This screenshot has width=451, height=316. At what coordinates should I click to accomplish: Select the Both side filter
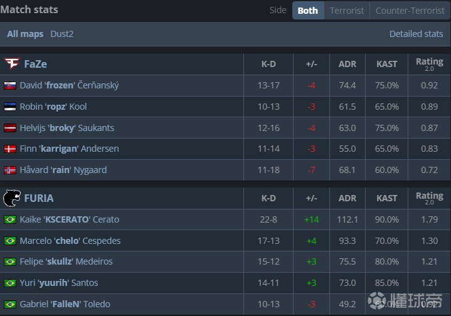coord(308,11)
